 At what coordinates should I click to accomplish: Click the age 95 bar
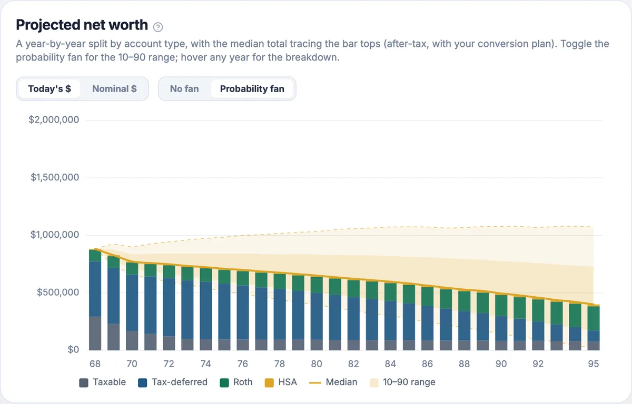point(594,328)
